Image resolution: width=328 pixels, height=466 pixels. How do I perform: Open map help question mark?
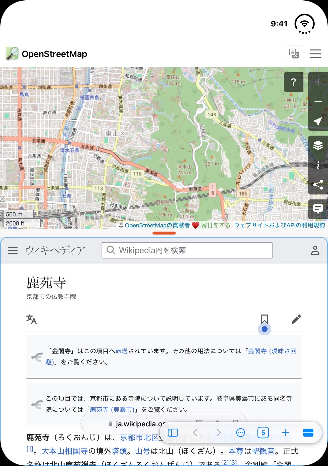point(293,82)
